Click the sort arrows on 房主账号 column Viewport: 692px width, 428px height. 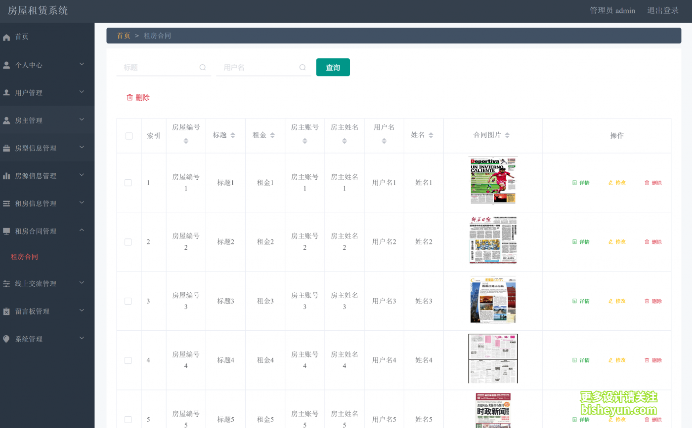pos(305,141)
